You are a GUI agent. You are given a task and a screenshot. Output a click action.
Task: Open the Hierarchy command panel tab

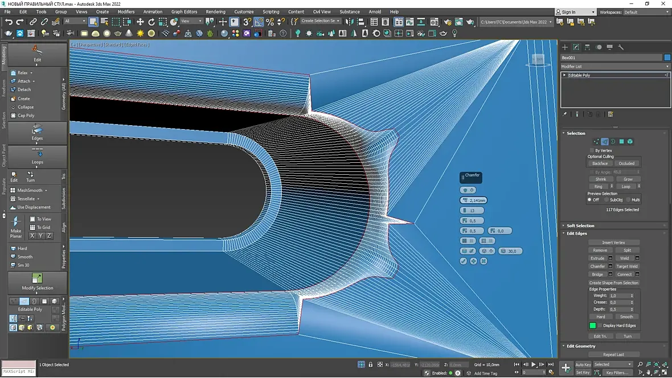[587, 47]
